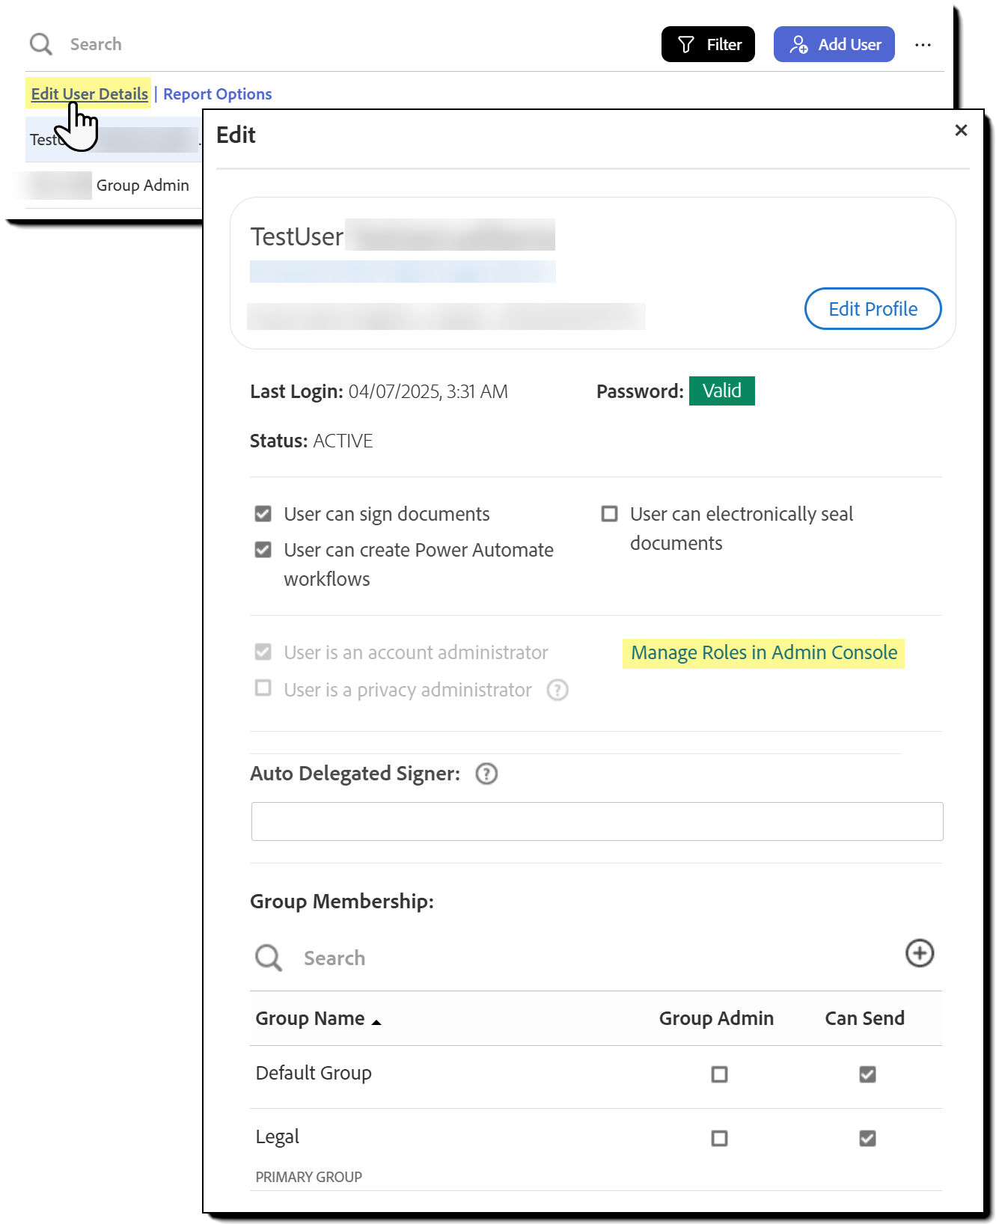Open the three-dot more options menu

[923, 45]
